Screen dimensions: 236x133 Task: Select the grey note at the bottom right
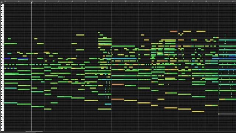(227, 114)
